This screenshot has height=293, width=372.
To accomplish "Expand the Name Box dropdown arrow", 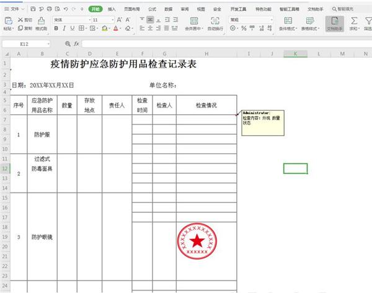I will [48, 43].
